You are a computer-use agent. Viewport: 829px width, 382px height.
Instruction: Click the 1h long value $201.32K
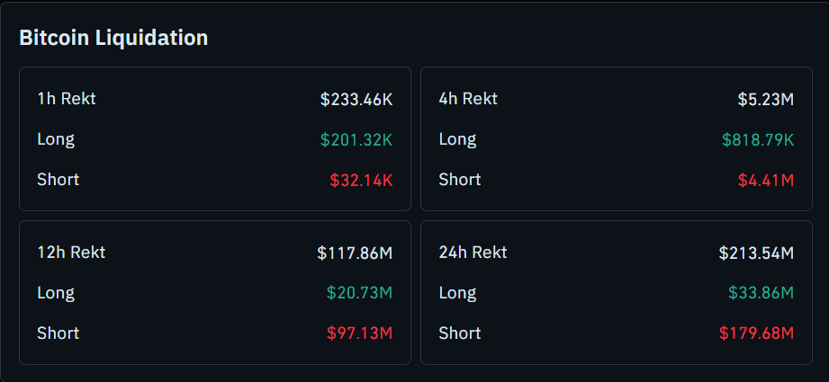tap(356, 139)
